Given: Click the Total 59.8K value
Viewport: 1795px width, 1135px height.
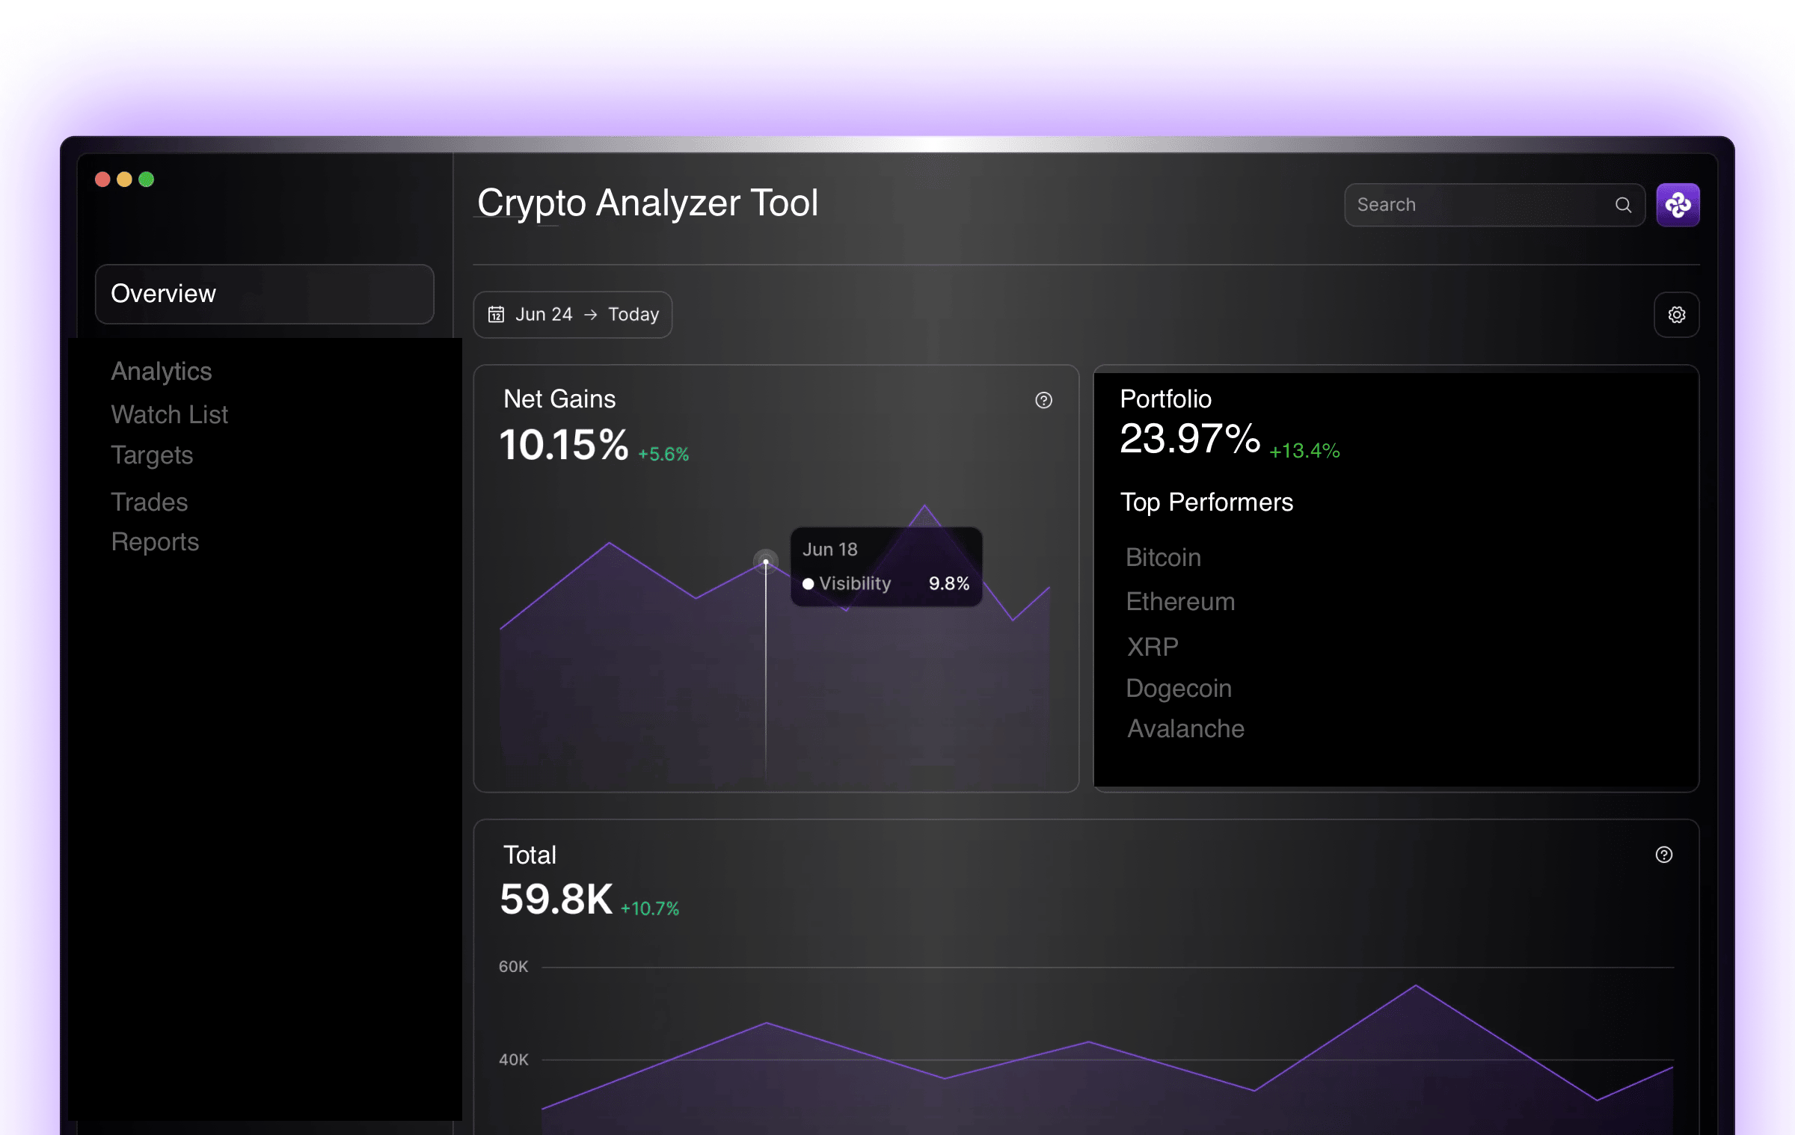Looking at the screenshot, I should pos(556,899).
